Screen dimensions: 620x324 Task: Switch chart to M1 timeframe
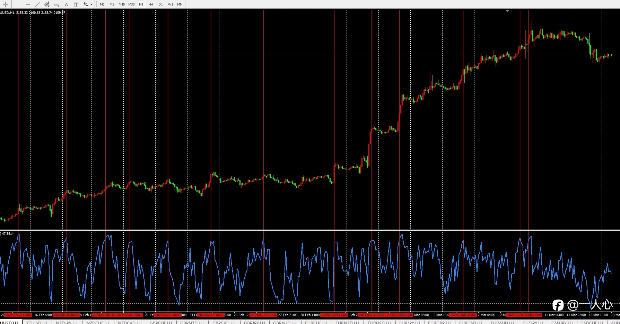coord(102,4)
